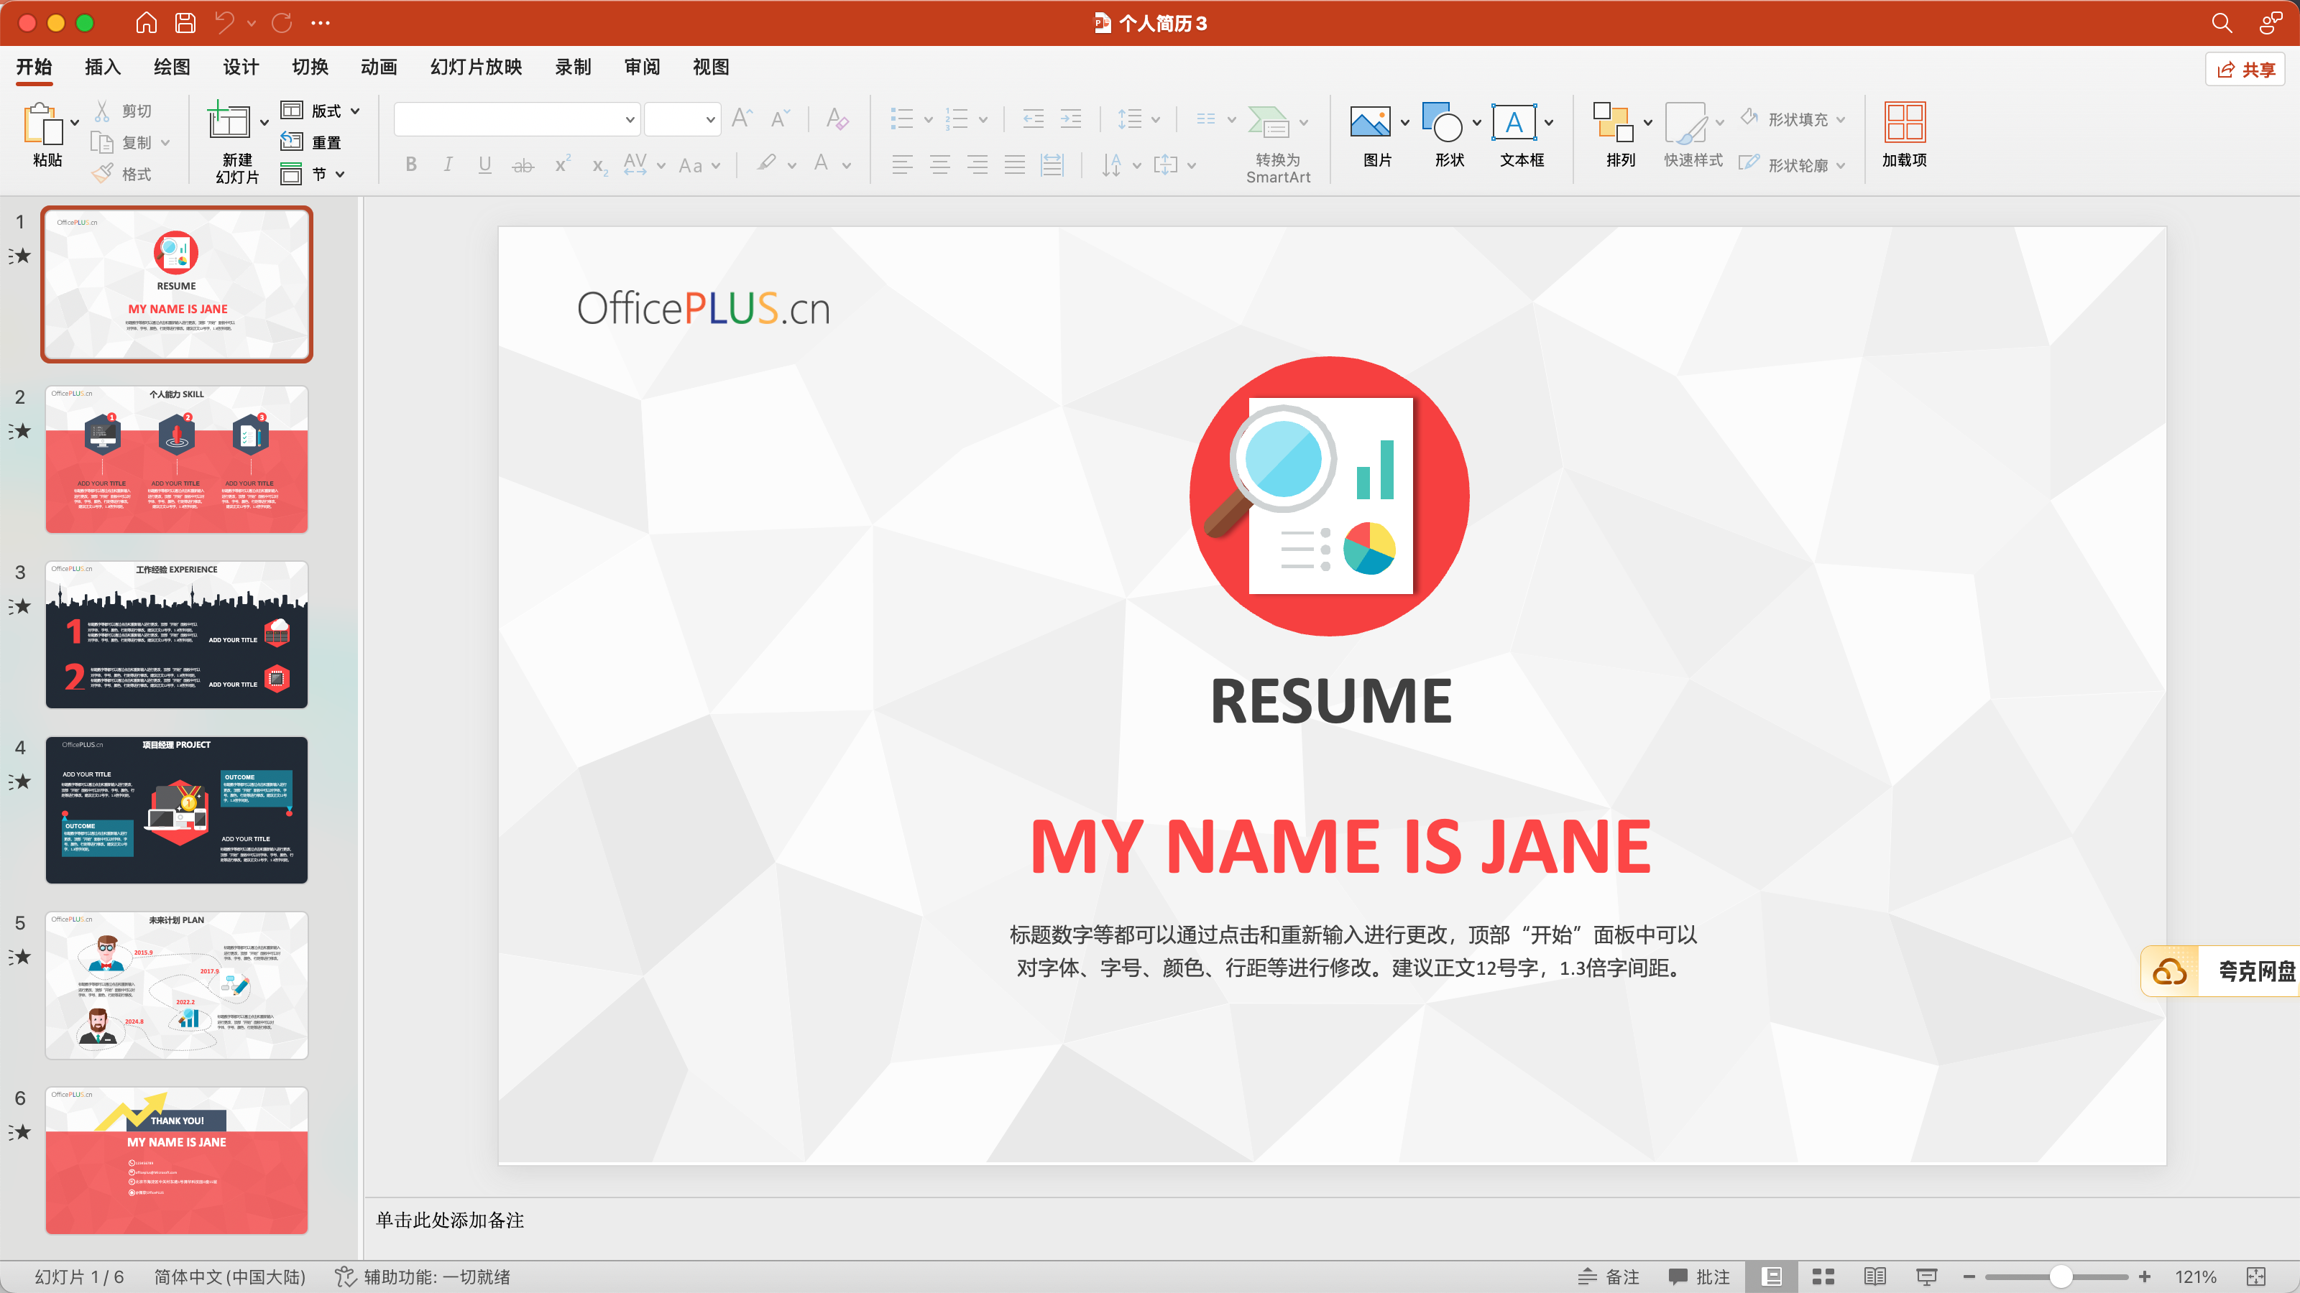Click the 文本框 text box icon
The width and height of the screenshot is (2300, 1293).
point(1514,123)
